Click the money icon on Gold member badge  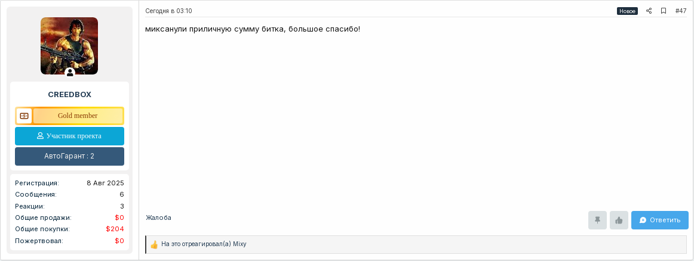click(24, 116)
